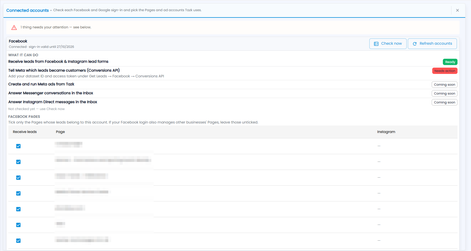Click 'Not checked yet — use Check now' text
Viewport: 471px width, 251px height.
pyautogui.click(x=36, y=109)
